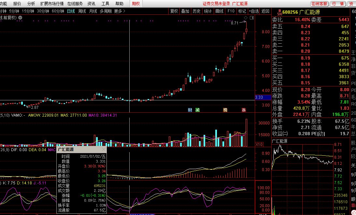This screenshot has width=356, height=215.
Task: Click the 卖一 ask row at 8.20
Action: (311, 51)
